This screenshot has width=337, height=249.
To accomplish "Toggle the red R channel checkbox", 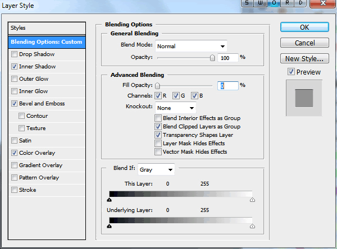I will pyautogui.click(x=158, y=95).
